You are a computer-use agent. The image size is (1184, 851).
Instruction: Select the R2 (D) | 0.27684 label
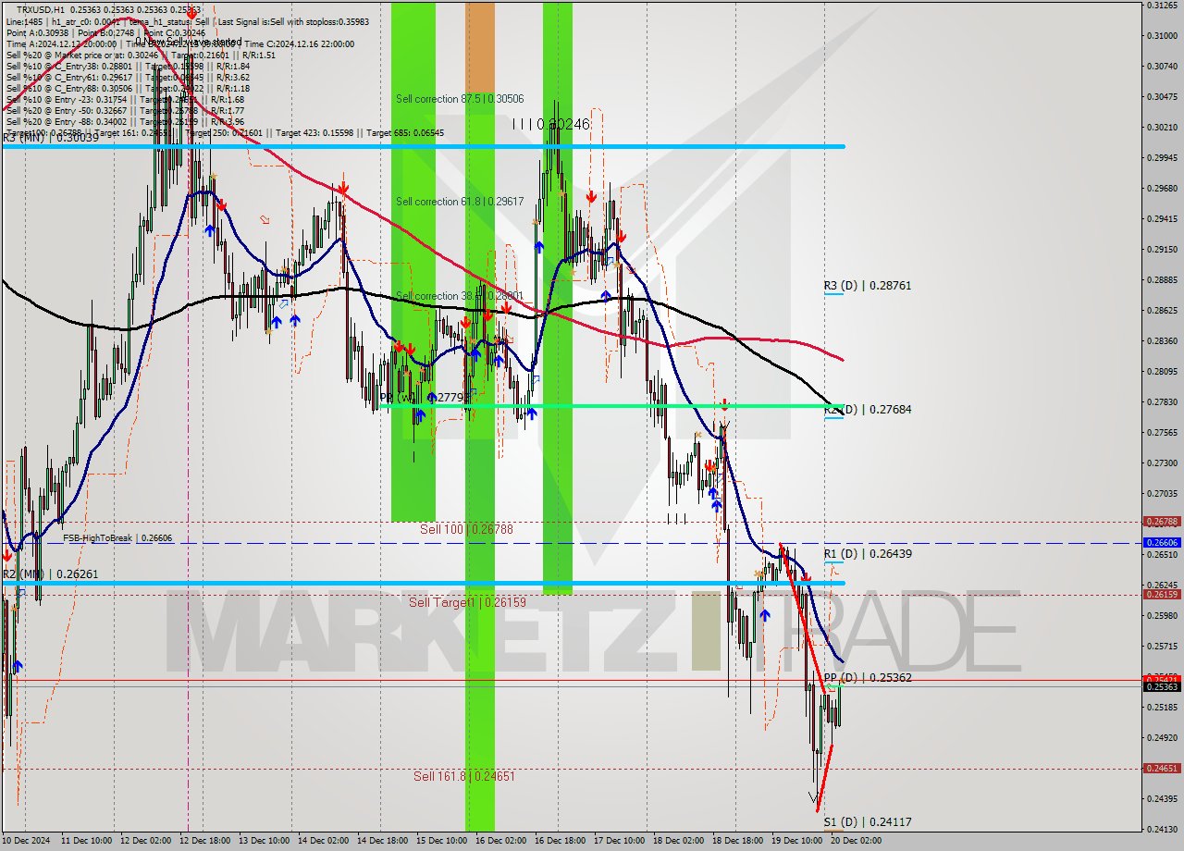coord(868,409)
